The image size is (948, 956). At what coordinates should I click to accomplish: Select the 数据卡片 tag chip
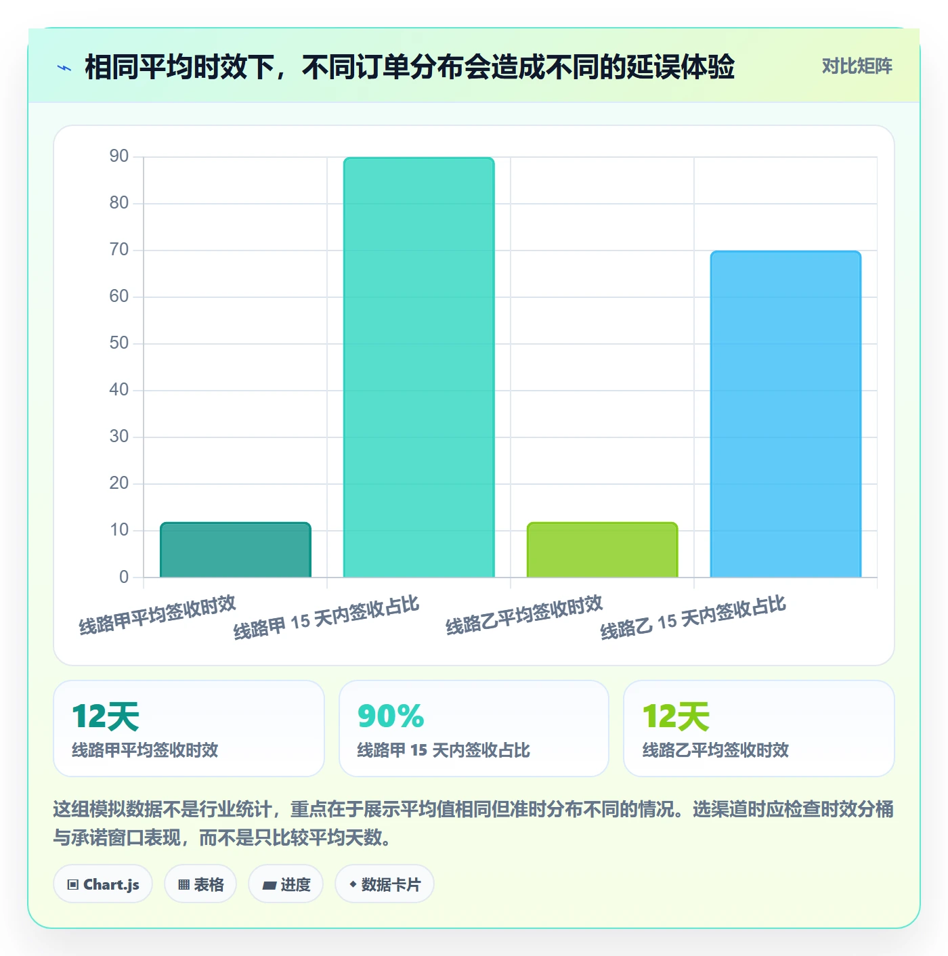click(385, 884)
